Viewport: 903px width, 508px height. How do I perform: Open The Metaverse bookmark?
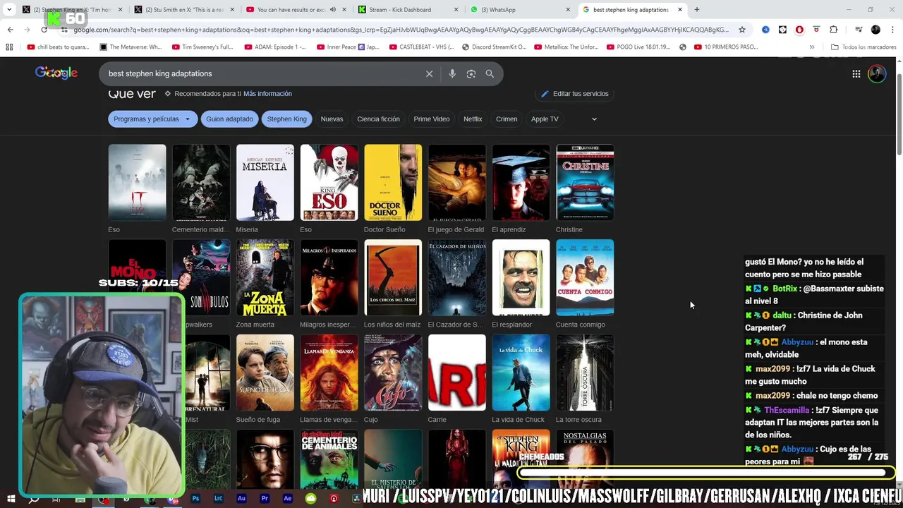[131, 47]
